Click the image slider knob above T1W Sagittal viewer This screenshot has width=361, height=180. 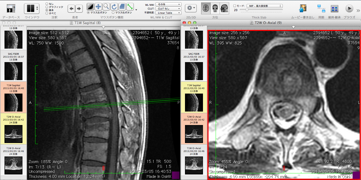tap(103, 27)
